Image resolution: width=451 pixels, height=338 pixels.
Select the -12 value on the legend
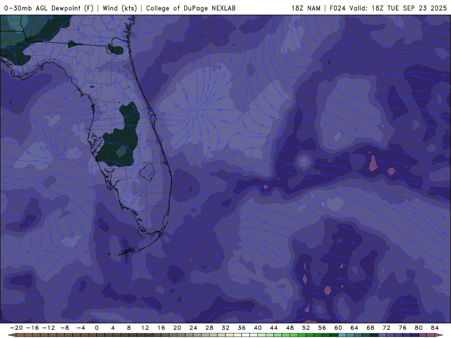click(x=48, y=328)
